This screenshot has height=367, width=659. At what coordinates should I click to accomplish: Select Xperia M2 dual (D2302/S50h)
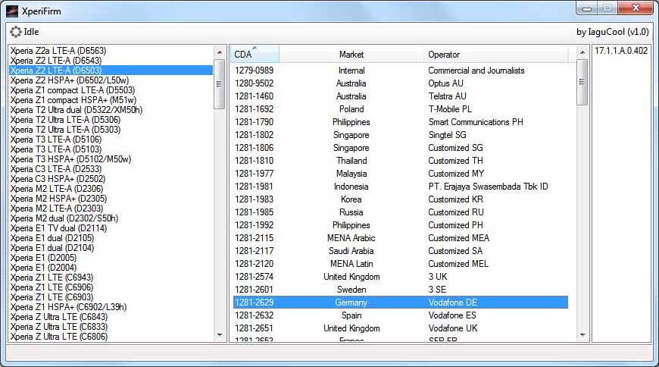pyautogui.click(x=111, y=218)
